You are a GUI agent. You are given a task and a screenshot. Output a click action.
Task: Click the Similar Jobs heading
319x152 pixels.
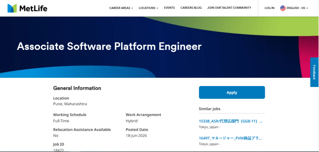click(210, 109)
